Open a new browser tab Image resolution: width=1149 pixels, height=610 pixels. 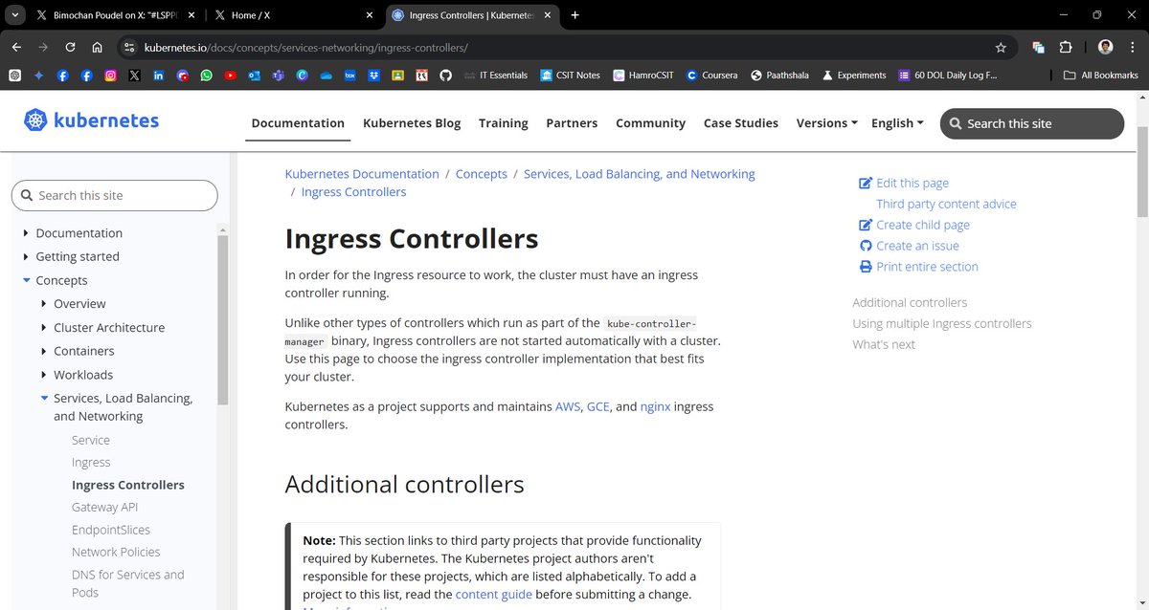(x=574, y=15)
